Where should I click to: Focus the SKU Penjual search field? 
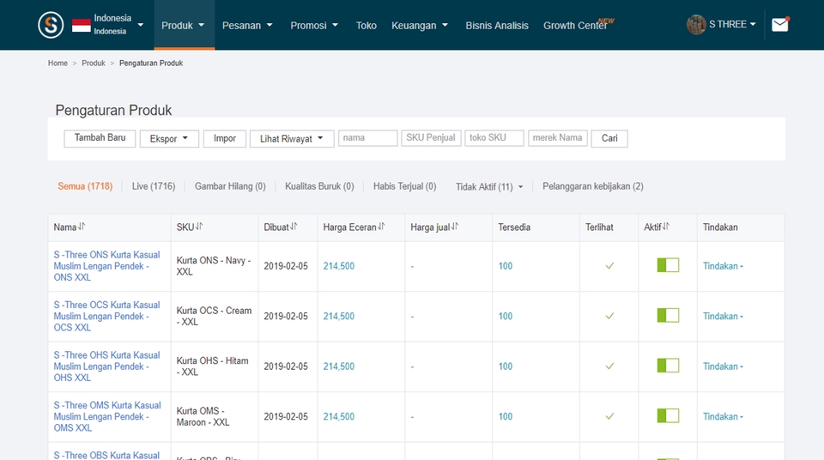(x=431, y=137)
